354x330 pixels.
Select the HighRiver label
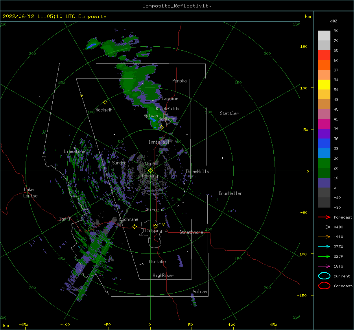pyautogui.click(x=163, y=275)
